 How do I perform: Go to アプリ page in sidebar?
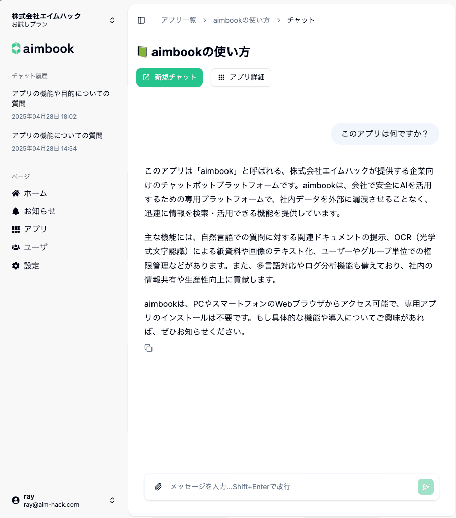pos(35,229)
